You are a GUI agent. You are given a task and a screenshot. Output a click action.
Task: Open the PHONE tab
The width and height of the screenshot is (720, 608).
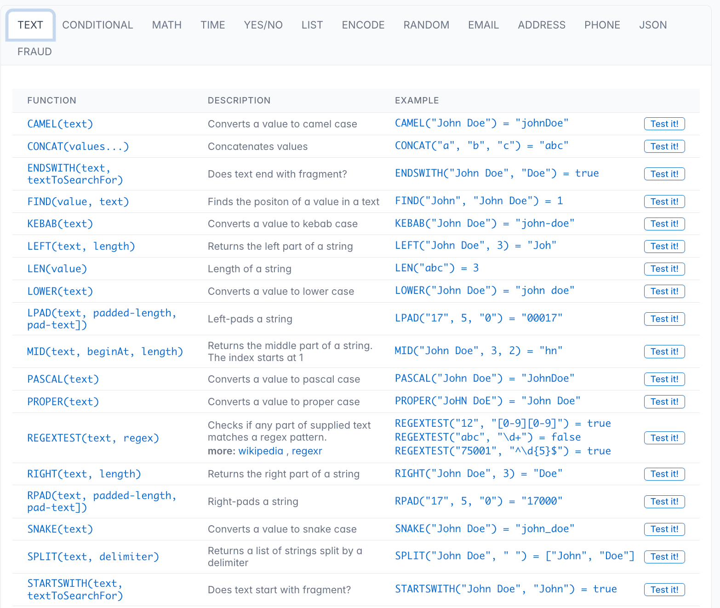coord(602,25)
